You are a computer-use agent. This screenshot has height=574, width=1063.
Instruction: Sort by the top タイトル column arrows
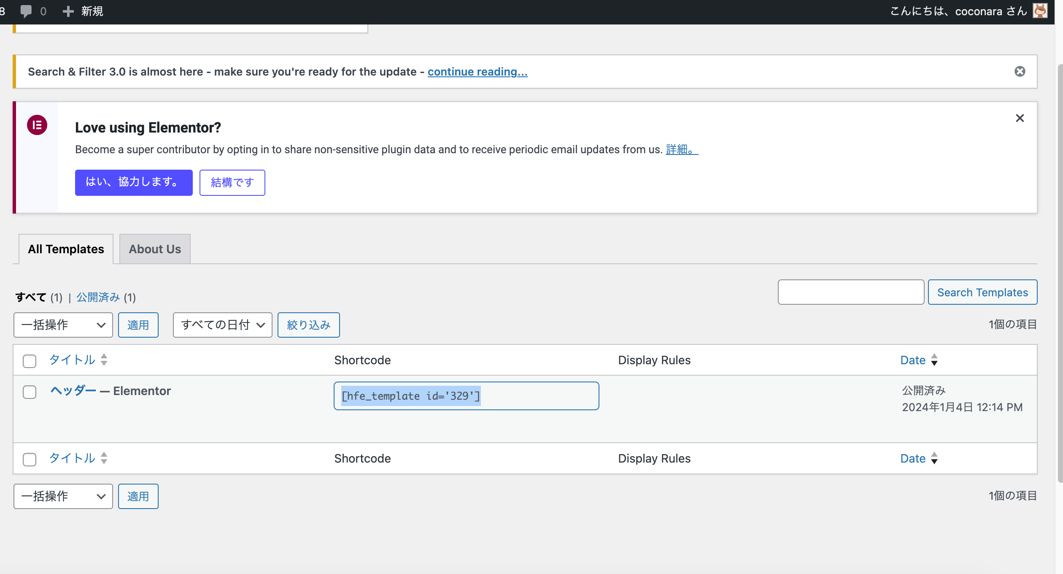coord(104,360)
